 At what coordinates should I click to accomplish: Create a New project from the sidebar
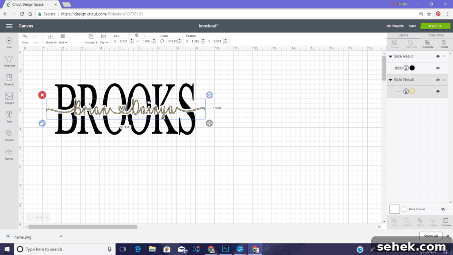(x=9, y=42)
